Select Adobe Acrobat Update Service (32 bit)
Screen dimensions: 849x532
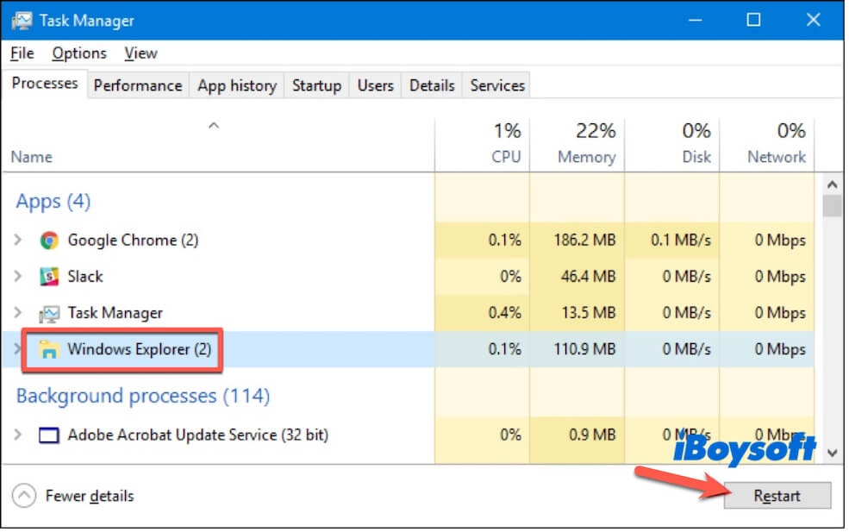tap(197, 435)
